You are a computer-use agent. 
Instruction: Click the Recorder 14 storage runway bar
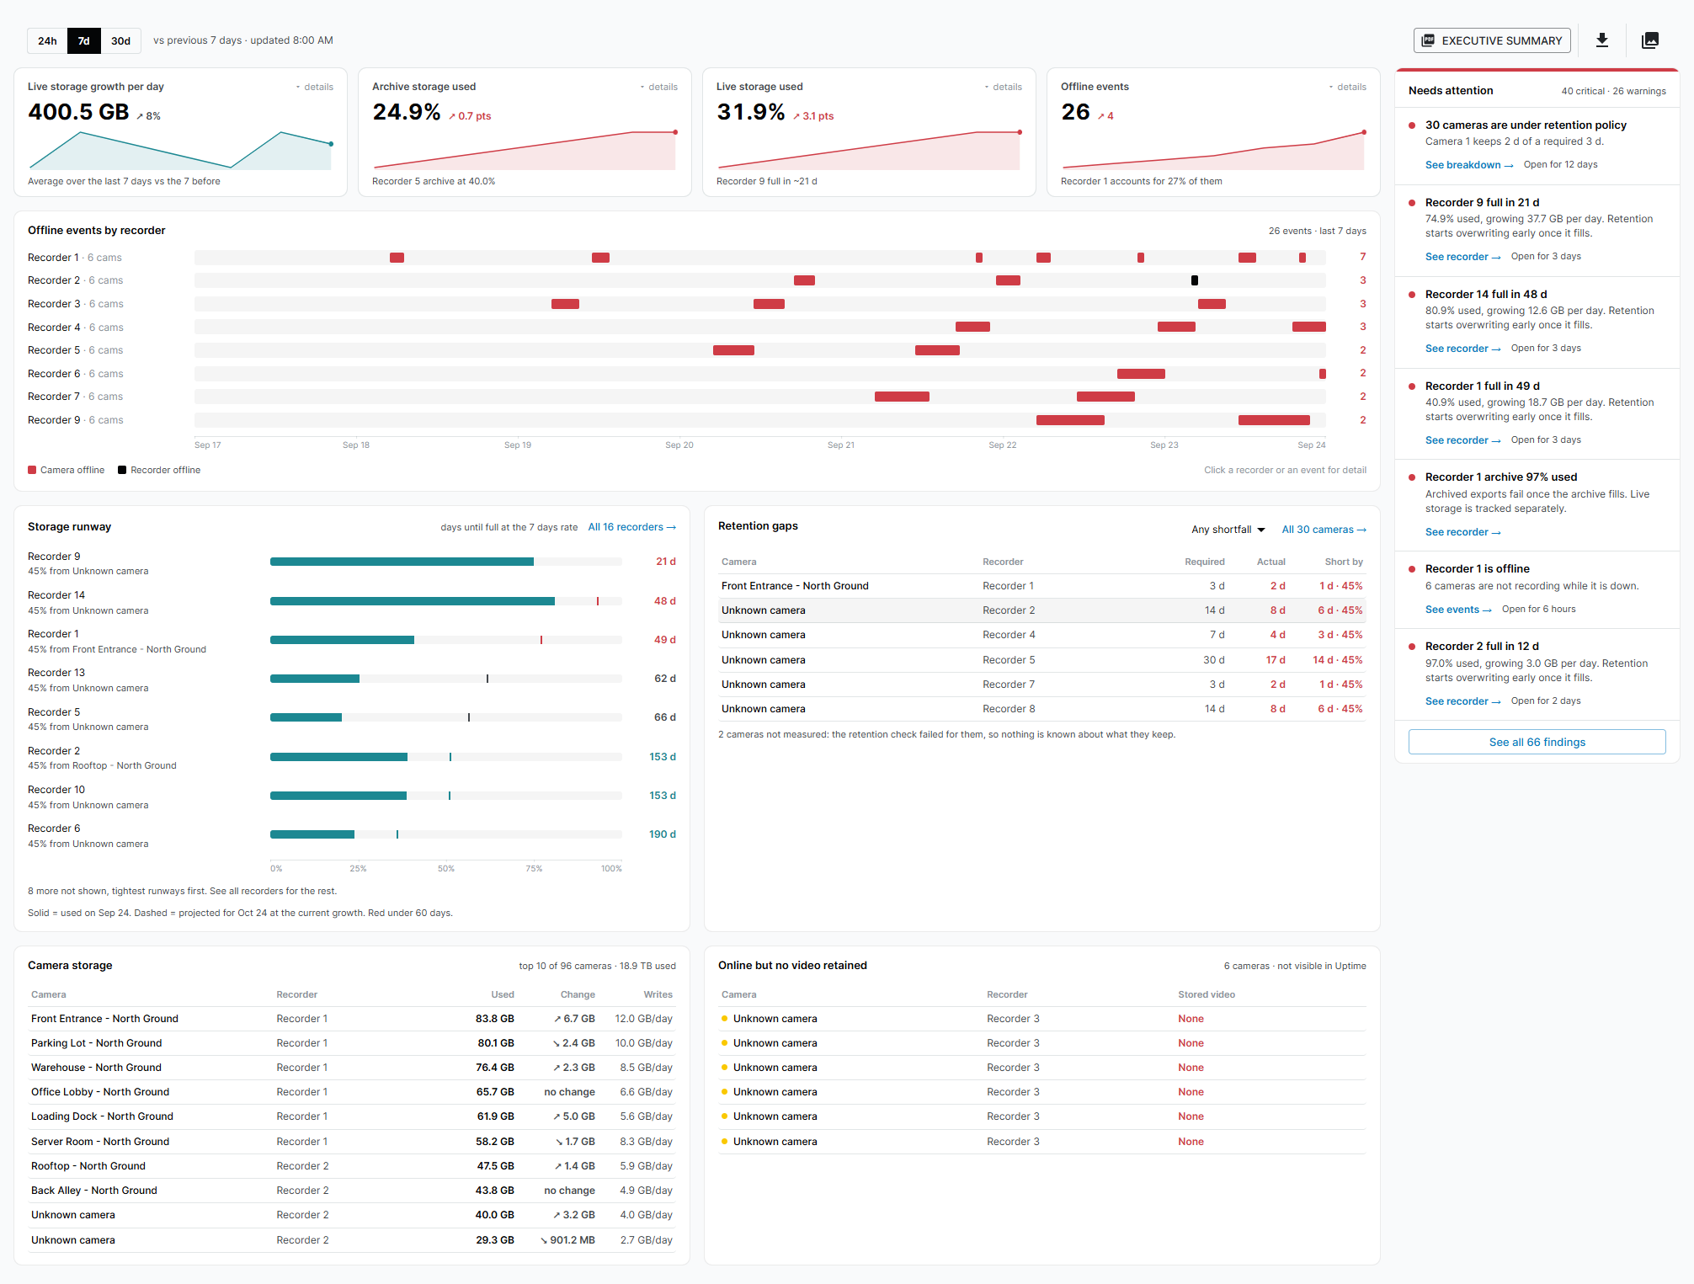(x=446, y=601)
